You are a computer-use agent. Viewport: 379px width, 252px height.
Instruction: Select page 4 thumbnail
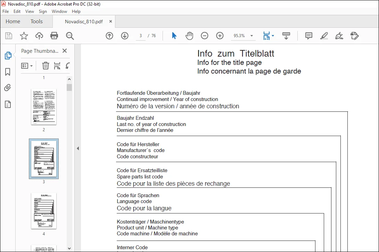coord(44,211)
